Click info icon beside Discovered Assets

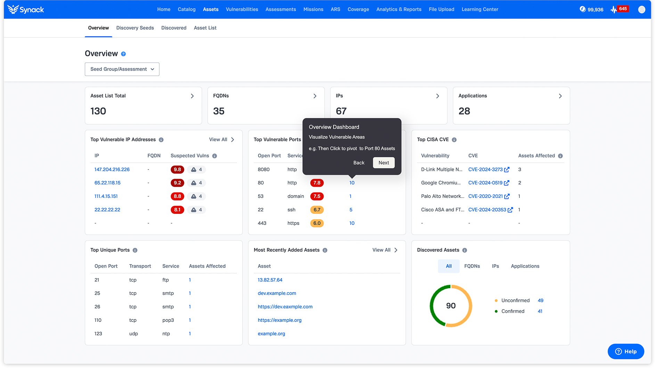(465, 250)
